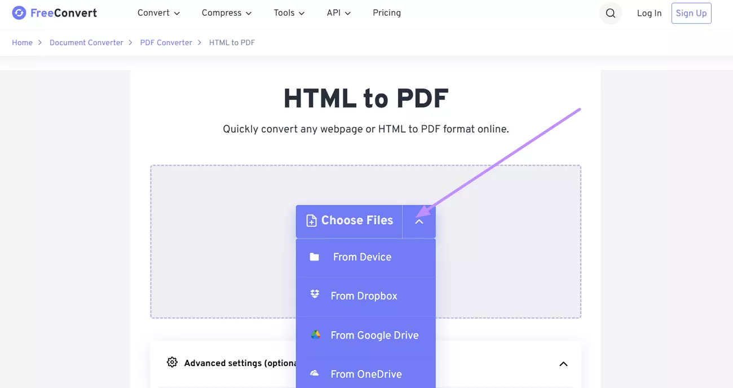Click the OneDrive cloud icon
Image resolution: width=733 pixels, height=388 pixels.
314,373
